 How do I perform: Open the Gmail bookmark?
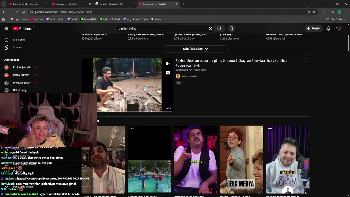tap(115, 19)
